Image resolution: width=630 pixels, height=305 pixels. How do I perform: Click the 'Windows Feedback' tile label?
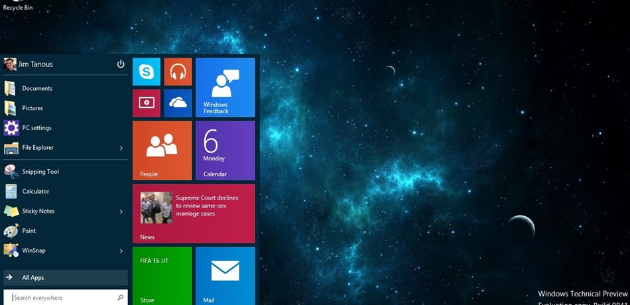(x=216, y=107)
